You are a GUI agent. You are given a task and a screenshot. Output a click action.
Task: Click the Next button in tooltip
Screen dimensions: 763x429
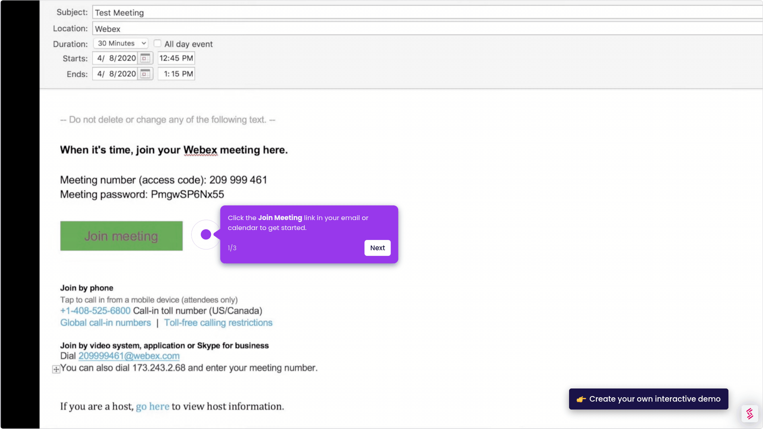click(377, 248)
